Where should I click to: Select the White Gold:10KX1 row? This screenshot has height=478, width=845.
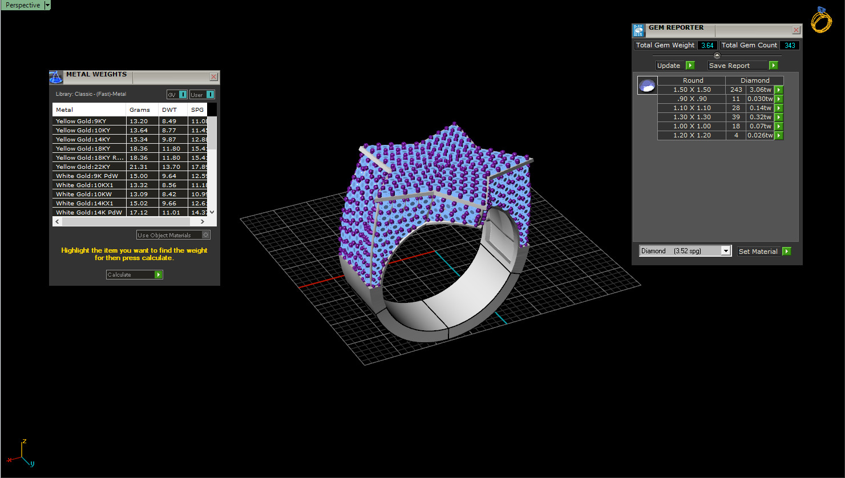click(130, 185)
